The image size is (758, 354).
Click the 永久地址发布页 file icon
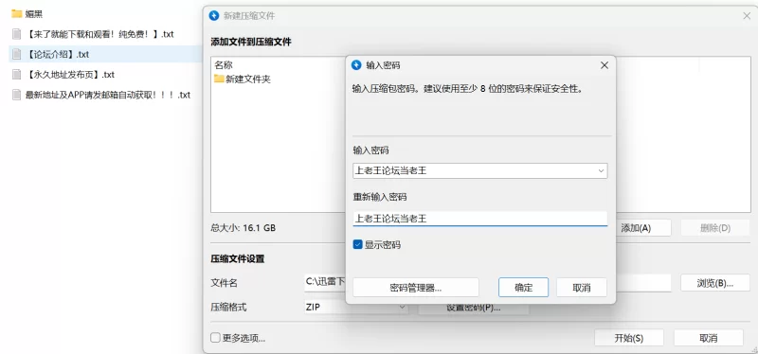[x=17, y=75]
